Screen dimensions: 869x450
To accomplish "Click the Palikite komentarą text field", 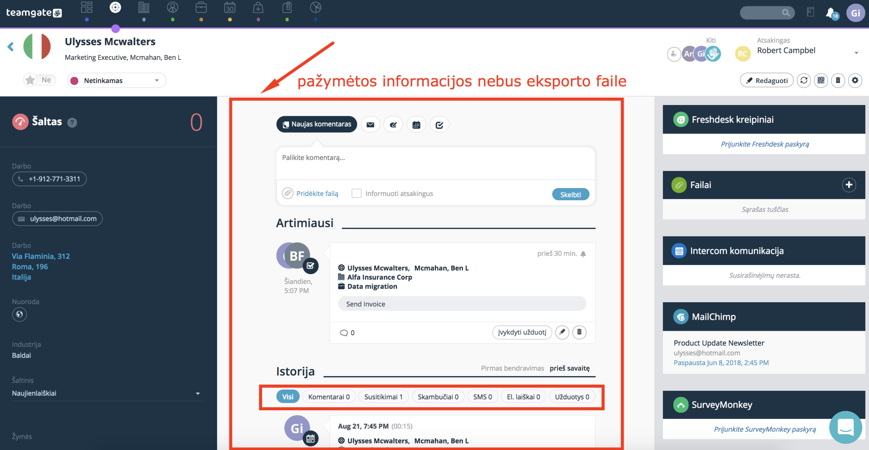I will pos(436,163).
